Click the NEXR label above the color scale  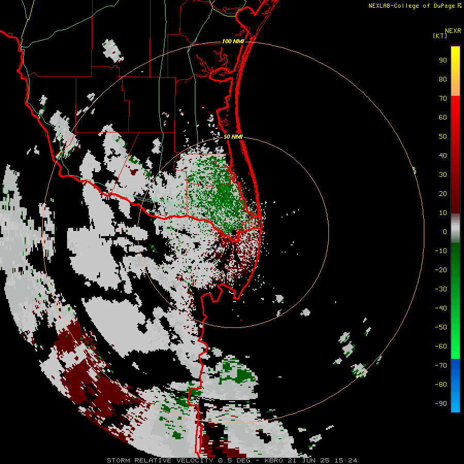453,31
